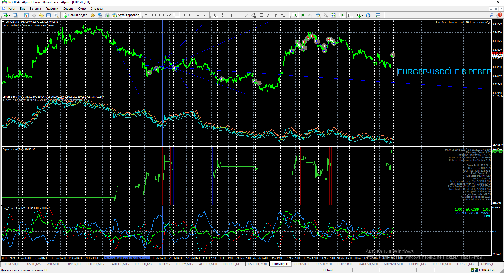Expand the Templates dropdown arrow
The height and width of the screenshot is (273, 504).
pyautogui.click(x=382, y=15)
